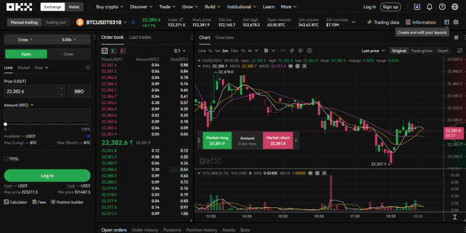Open the Last trades tab
Image resolution: width=466 pixels, height=233 pixels.
tap(140, 38)
